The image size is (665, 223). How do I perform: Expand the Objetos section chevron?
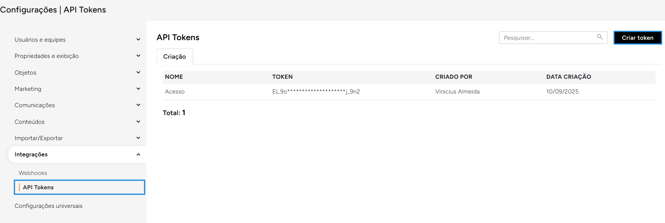(138, 72)
